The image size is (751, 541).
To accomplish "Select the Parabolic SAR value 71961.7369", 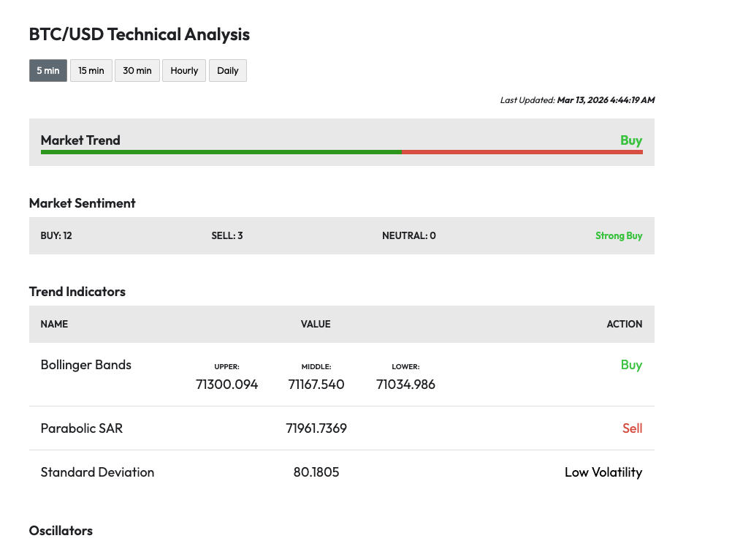I will 316,428.
